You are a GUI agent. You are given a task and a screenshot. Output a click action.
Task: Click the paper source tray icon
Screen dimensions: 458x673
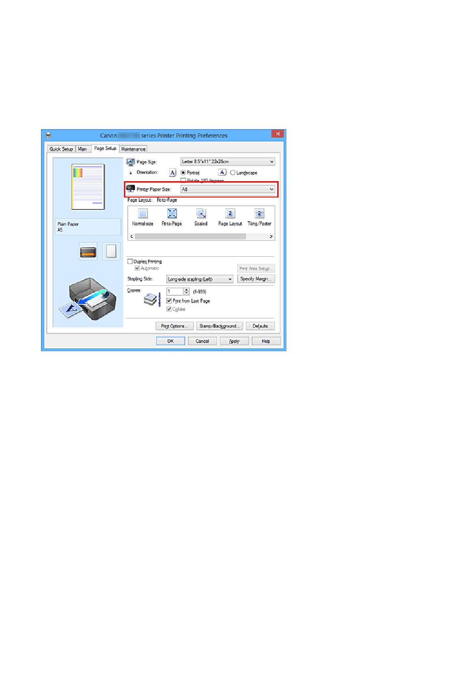(x=88, y=251)
